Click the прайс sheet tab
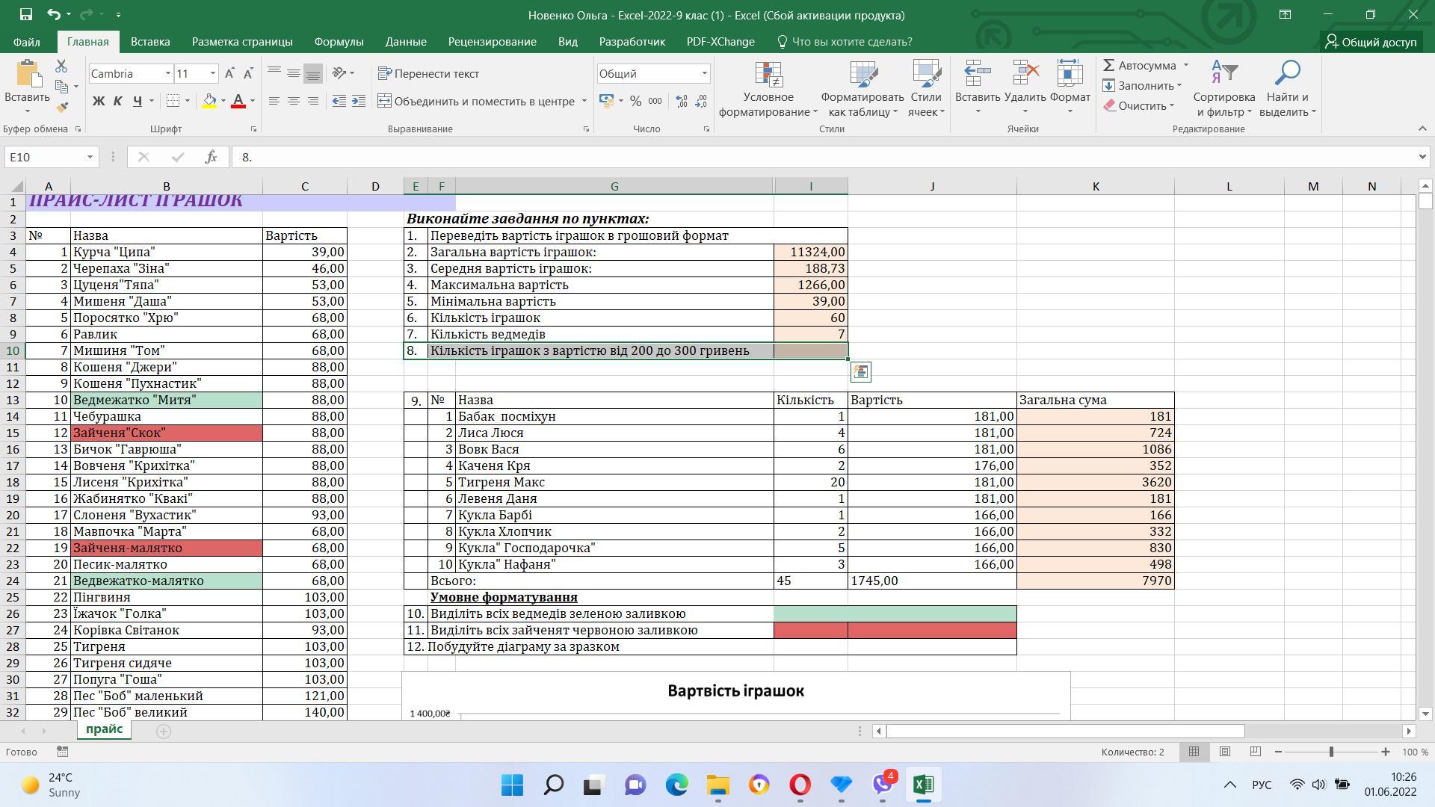The width and height of the screenshot is (1435, 807). 104,729
